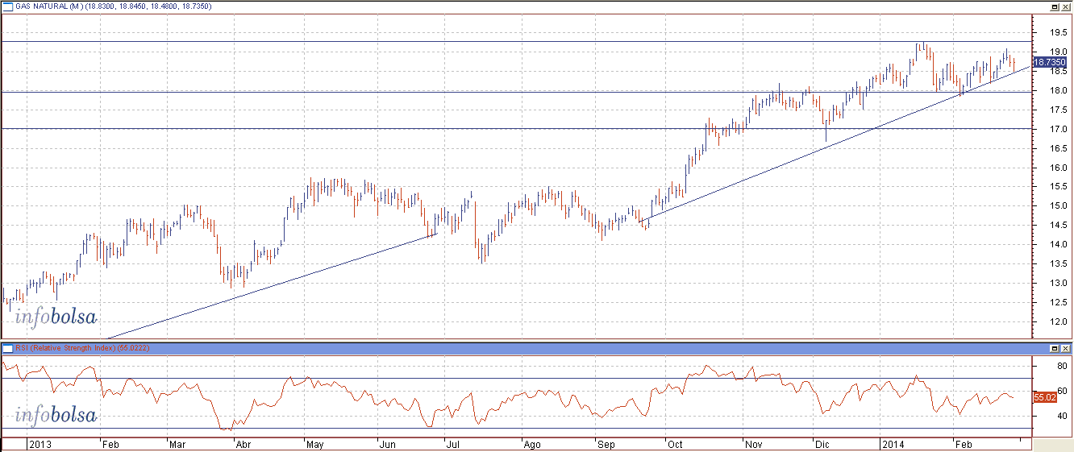The height and width of the screenshot is (452, 1074).
Task: Click the Jul month label on timeline
Action: pyautogui.click(x=452, y=444)
